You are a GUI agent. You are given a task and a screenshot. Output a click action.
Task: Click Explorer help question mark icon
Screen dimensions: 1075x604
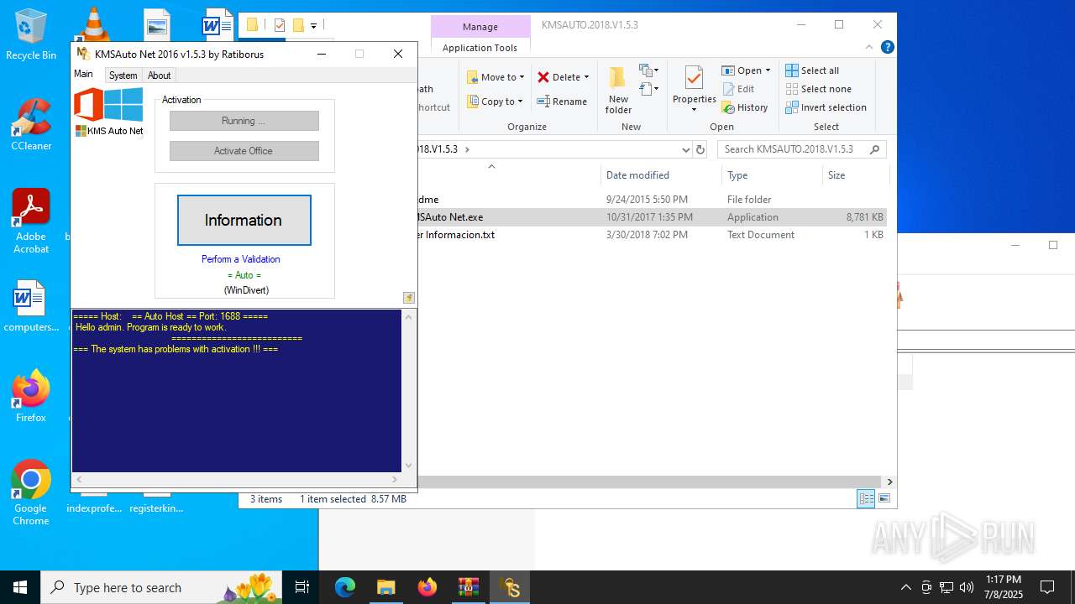887,47
